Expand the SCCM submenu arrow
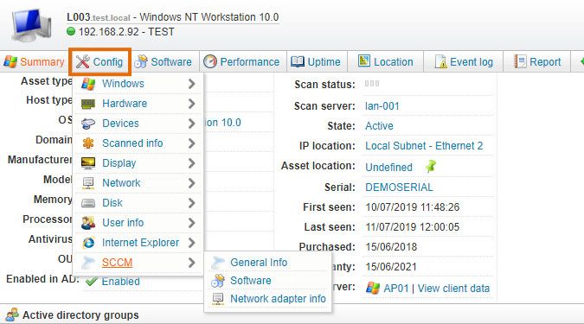Image resolution: width=584 pixels, height=324 pixels. tap(191, 263)
